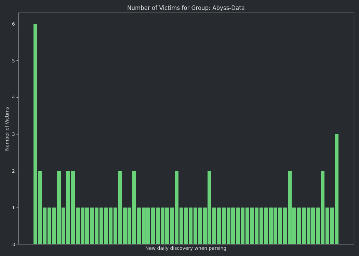
Task: Click the y-axis tick label 1
Action: pos(14,208)
